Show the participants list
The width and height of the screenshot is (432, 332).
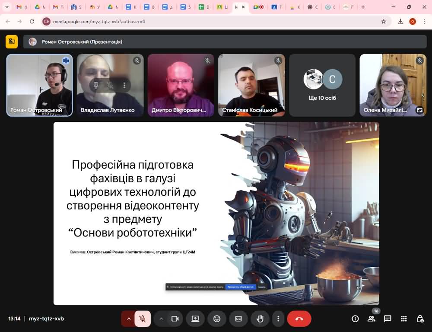(x=371, y=319)
